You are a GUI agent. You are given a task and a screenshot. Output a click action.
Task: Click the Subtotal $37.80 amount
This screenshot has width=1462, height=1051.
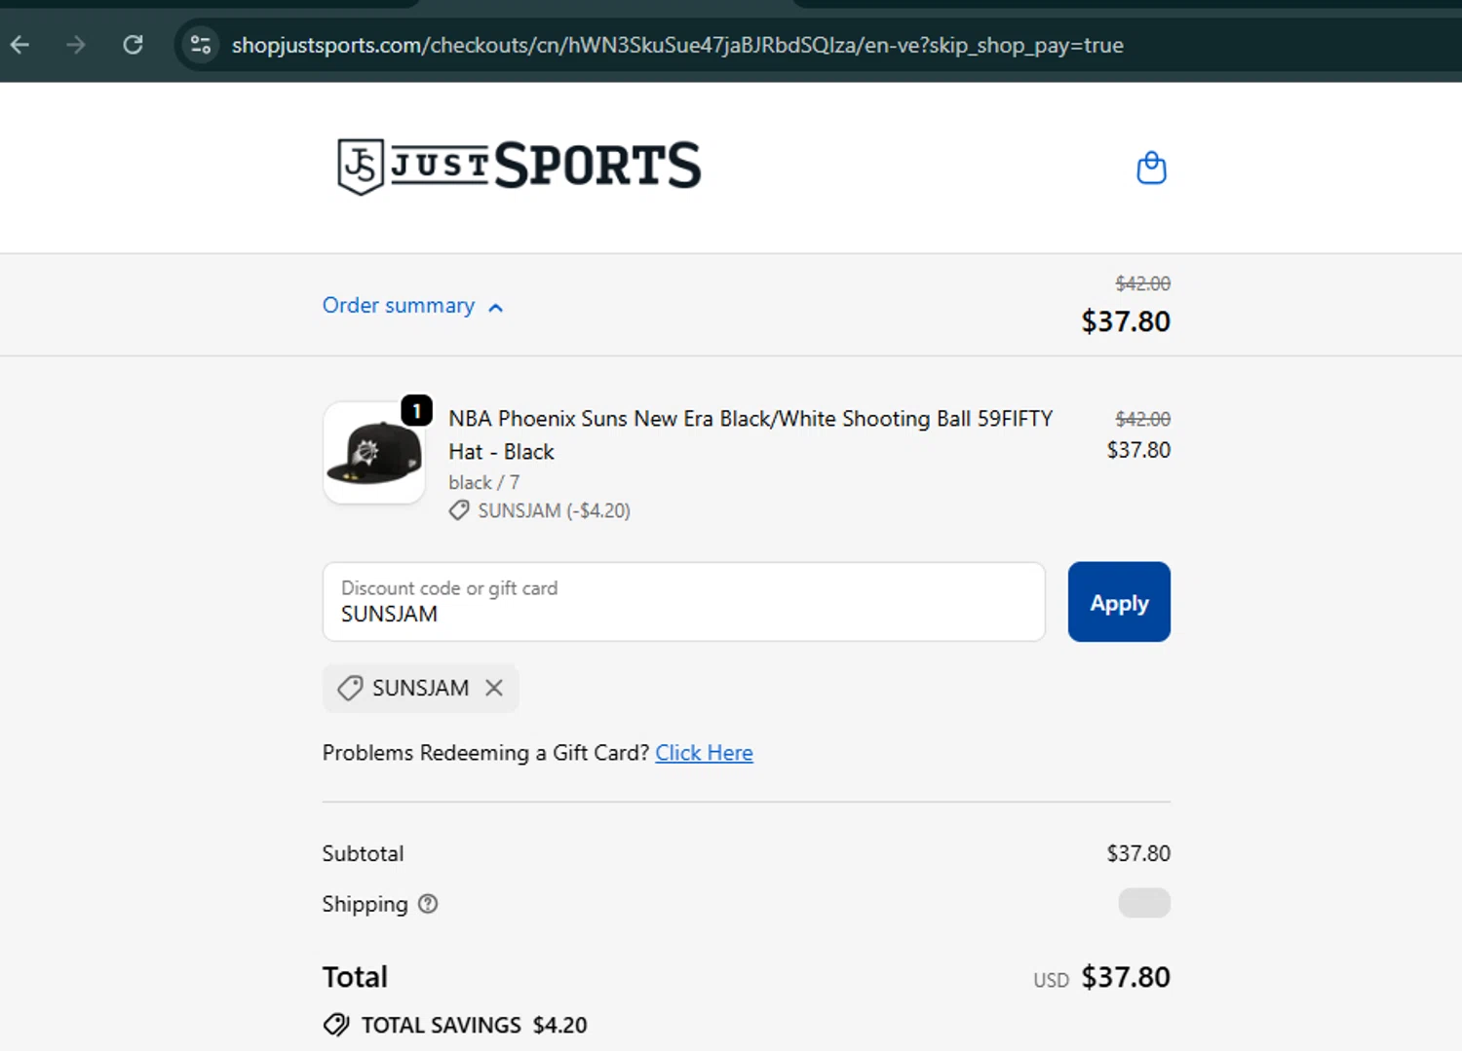[1138, 853]
